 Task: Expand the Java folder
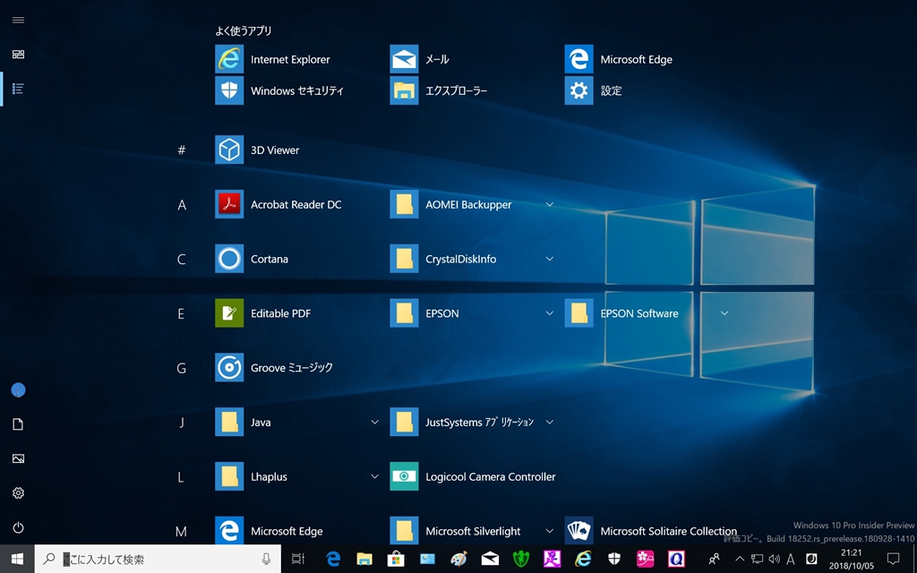click(x=374, y=422)
